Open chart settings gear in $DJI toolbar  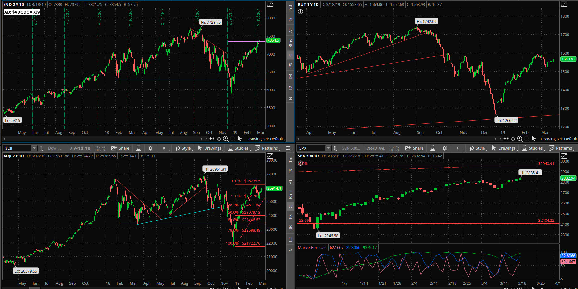[151, 148]
